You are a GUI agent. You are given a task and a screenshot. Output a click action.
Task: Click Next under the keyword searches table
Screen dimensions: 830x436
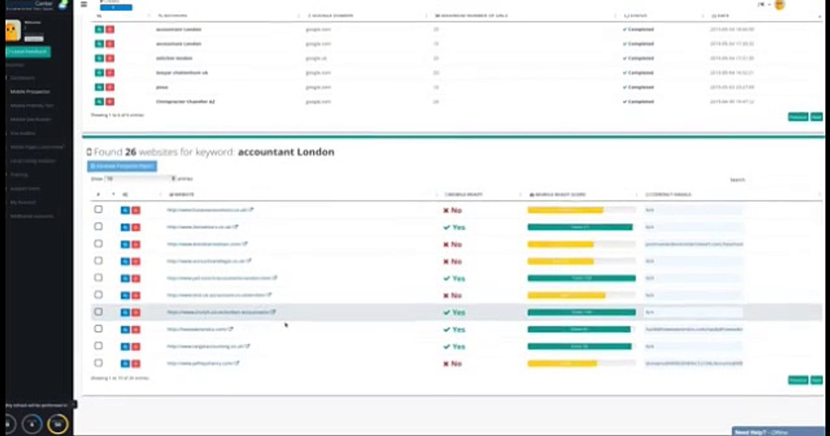tap(816, 117)
